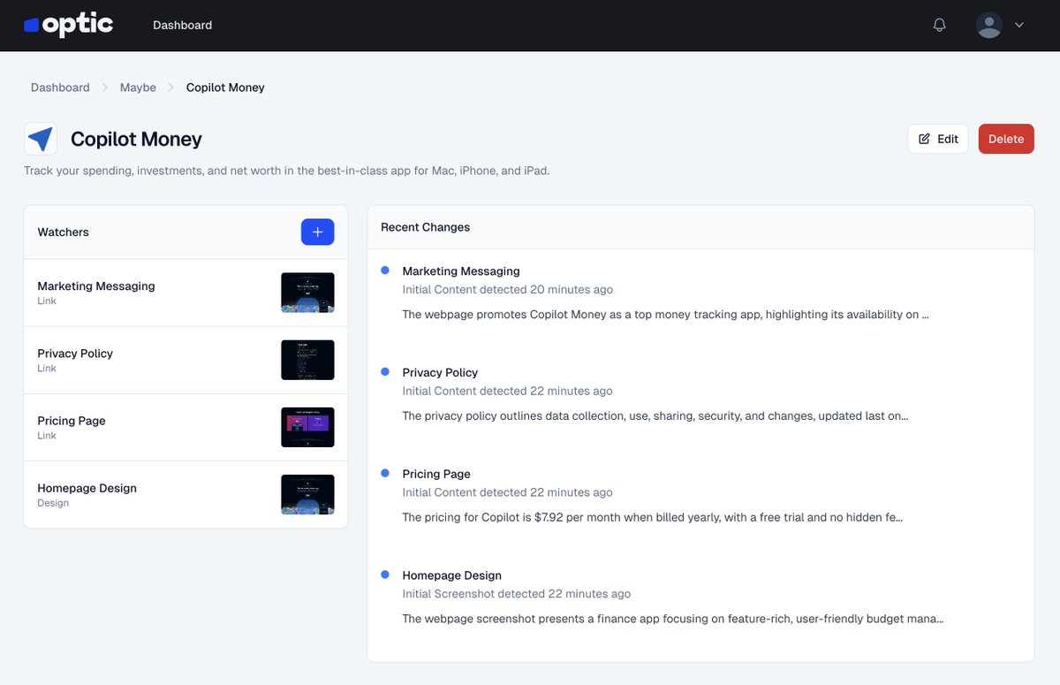Screen dimensions: 1060x685
Task: Click the Homepage Design thumbnail
Action: [307, 494]
